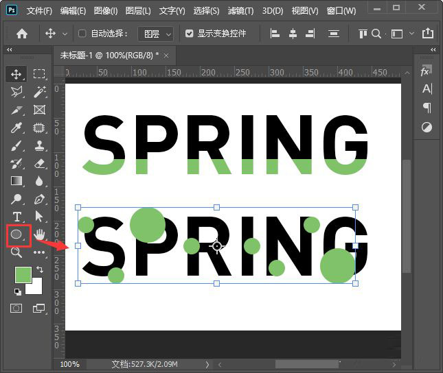Open the 文件(F) menu
This screenshot has height=373, width=443.
click(x=39, y=11)
